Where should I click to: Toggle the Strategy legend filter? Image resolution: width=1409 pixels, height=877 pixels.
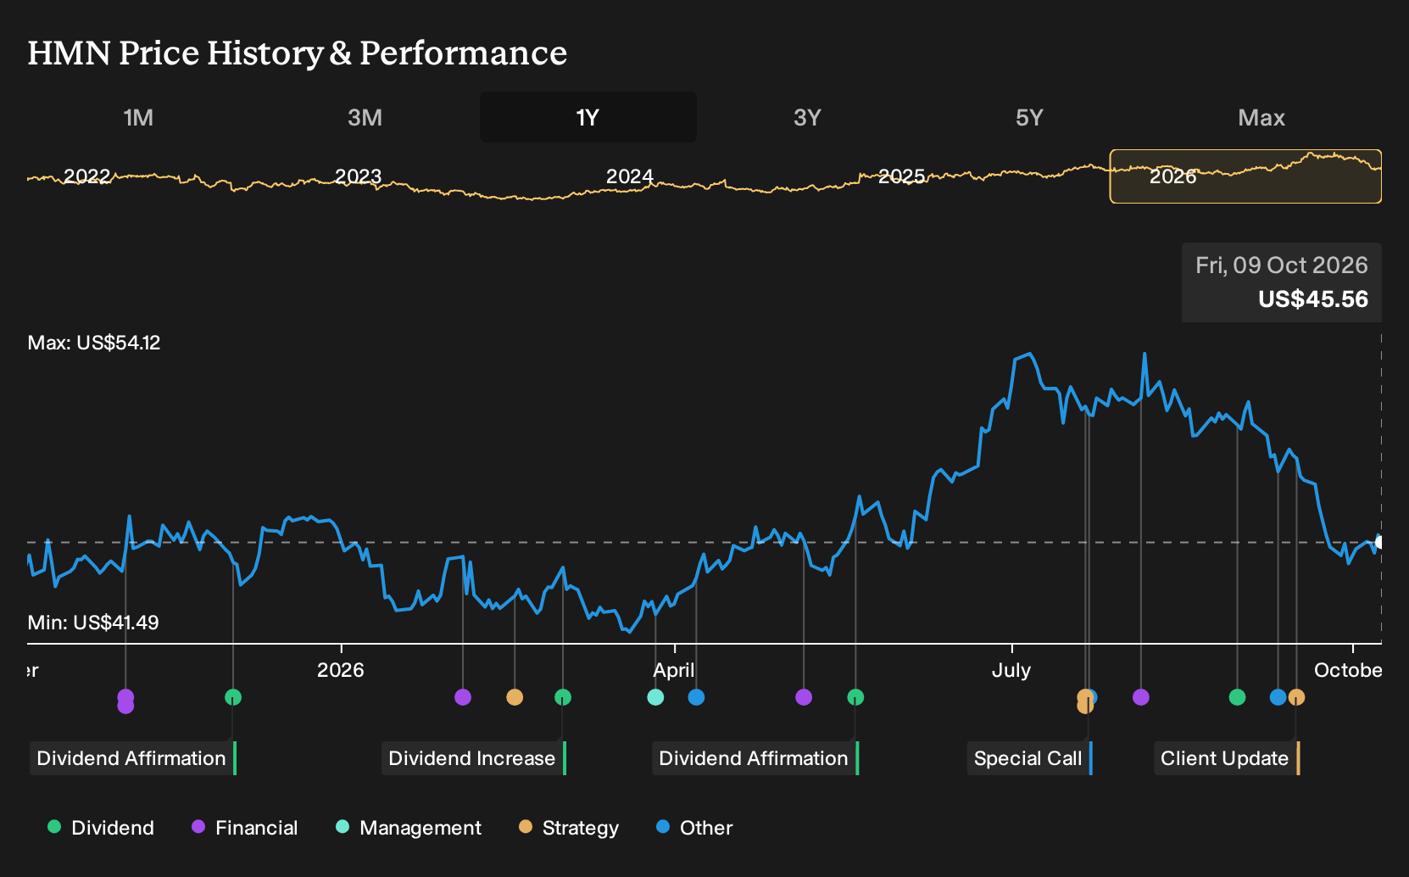pyautogui.click(x=569, y=828)
